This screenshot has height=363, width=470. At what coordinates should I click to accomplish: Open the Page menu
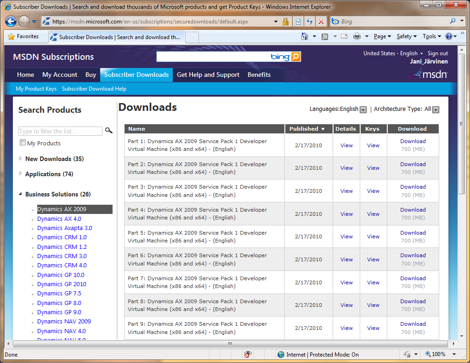382,36
